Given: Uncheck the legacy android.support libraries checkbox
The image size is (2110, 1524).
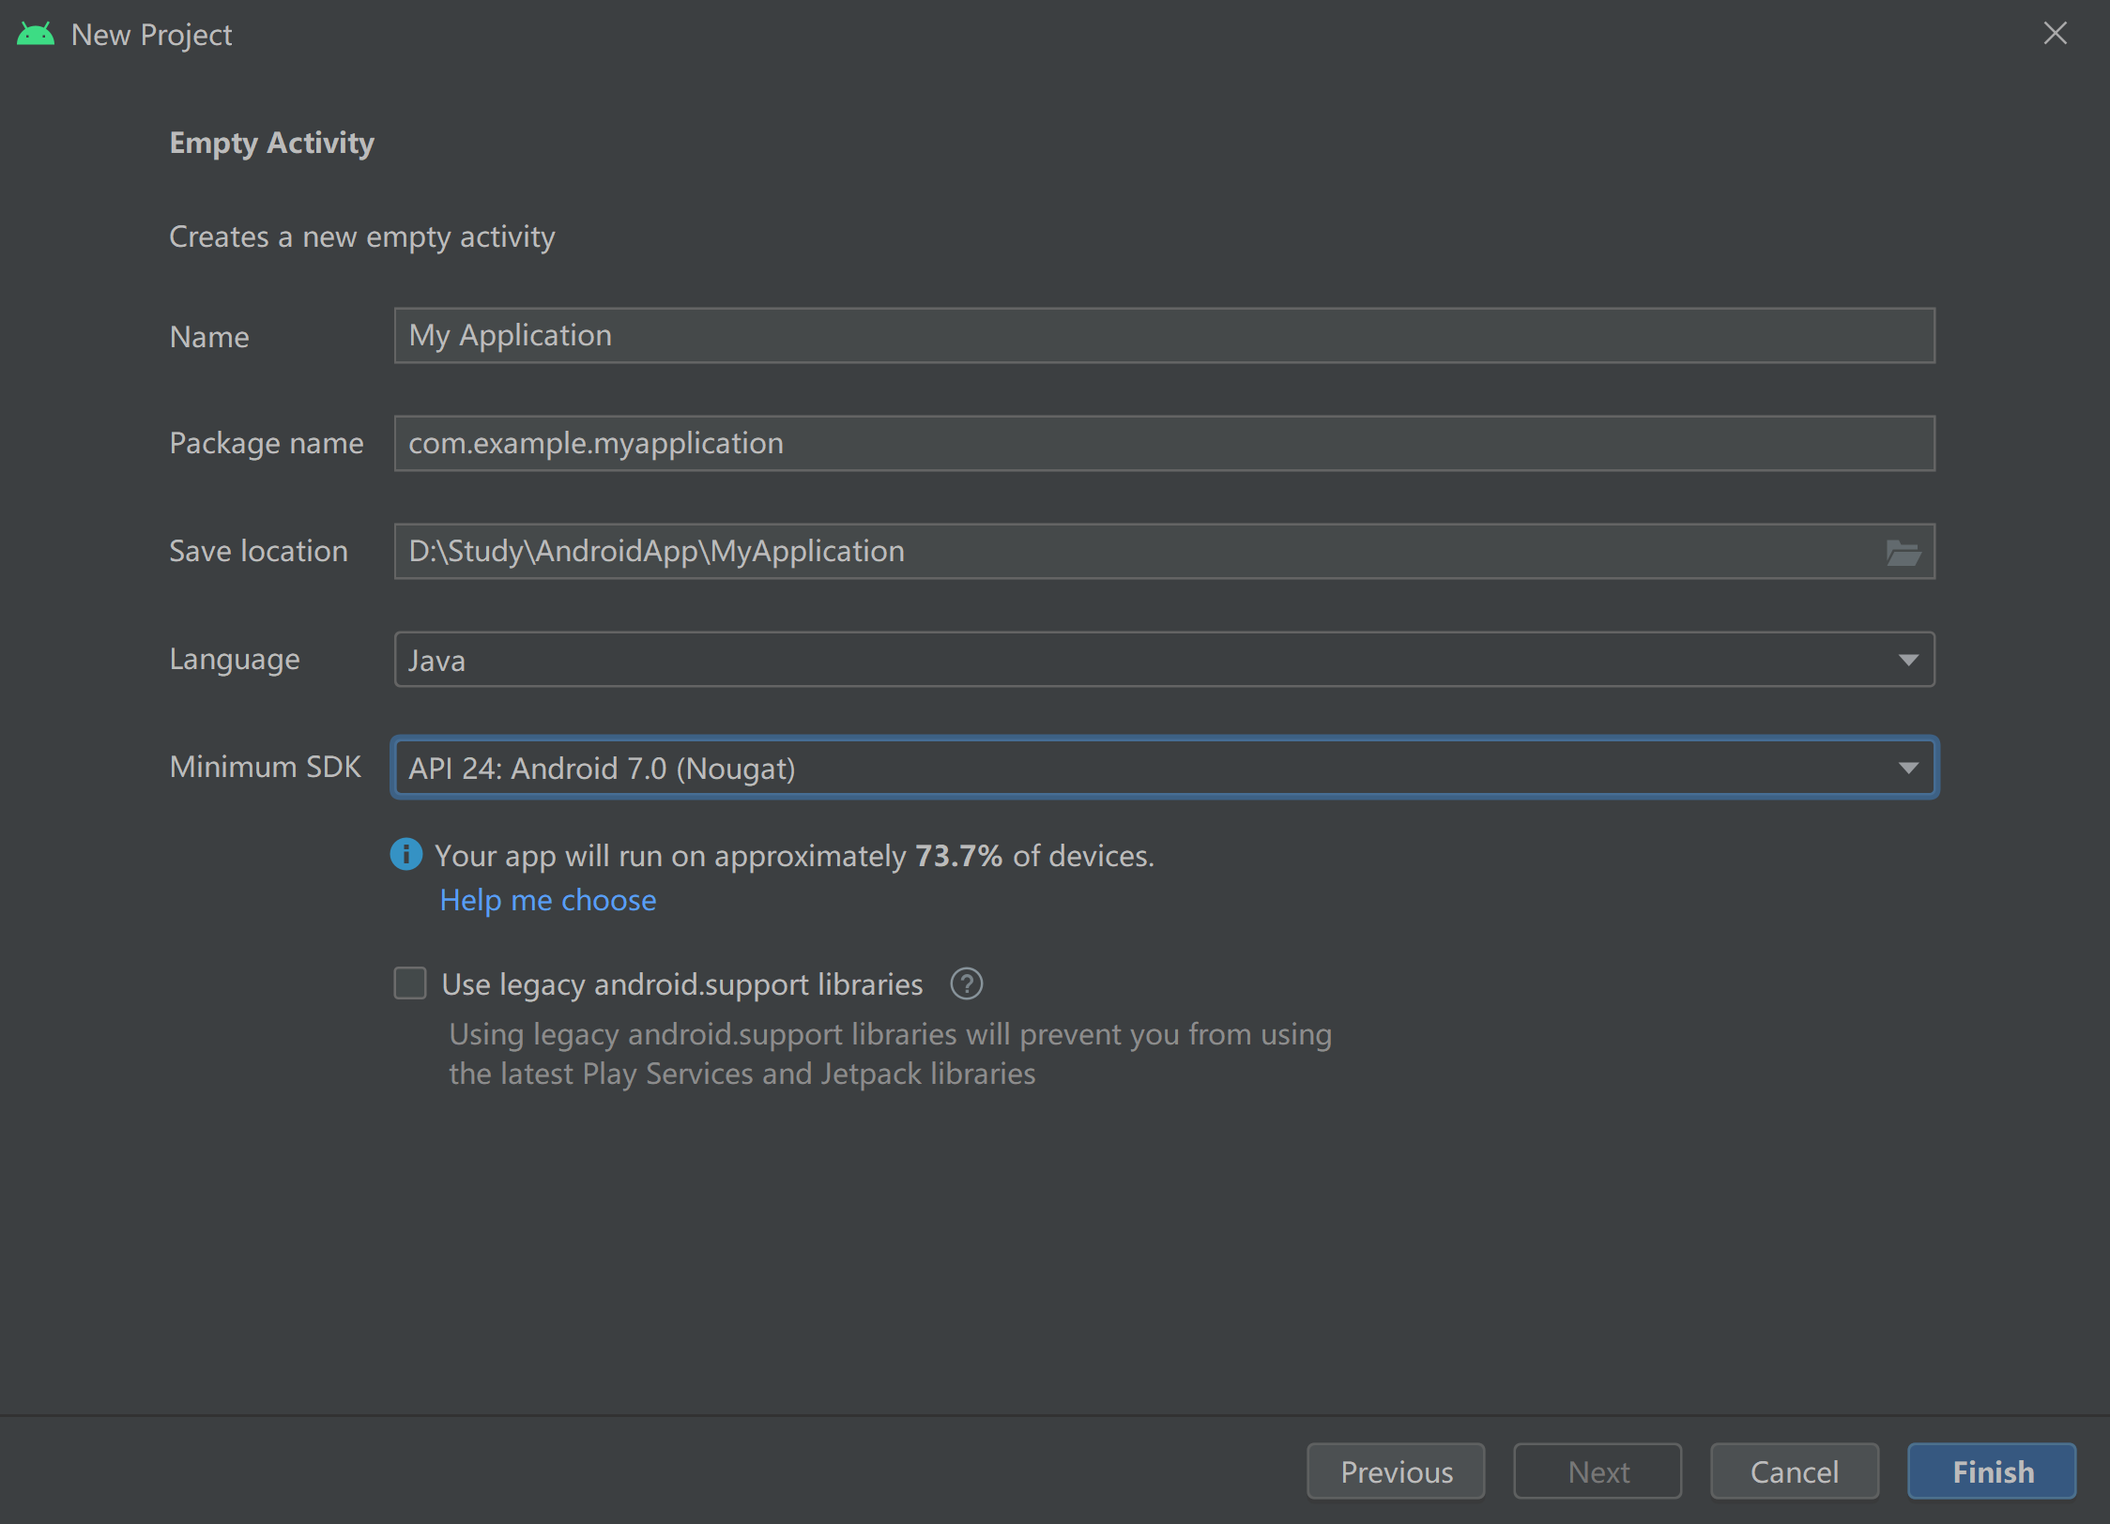Looking at the screenshot, I should pyautogui.click(x=413, y=983).
